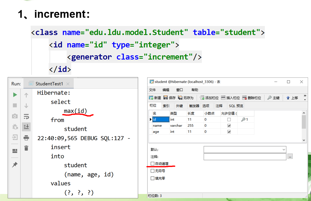Image resolution: width=311 pixels, height=201 pixels.
Task: Click the 注释 comment input field
Action: (x=245, y=156)
